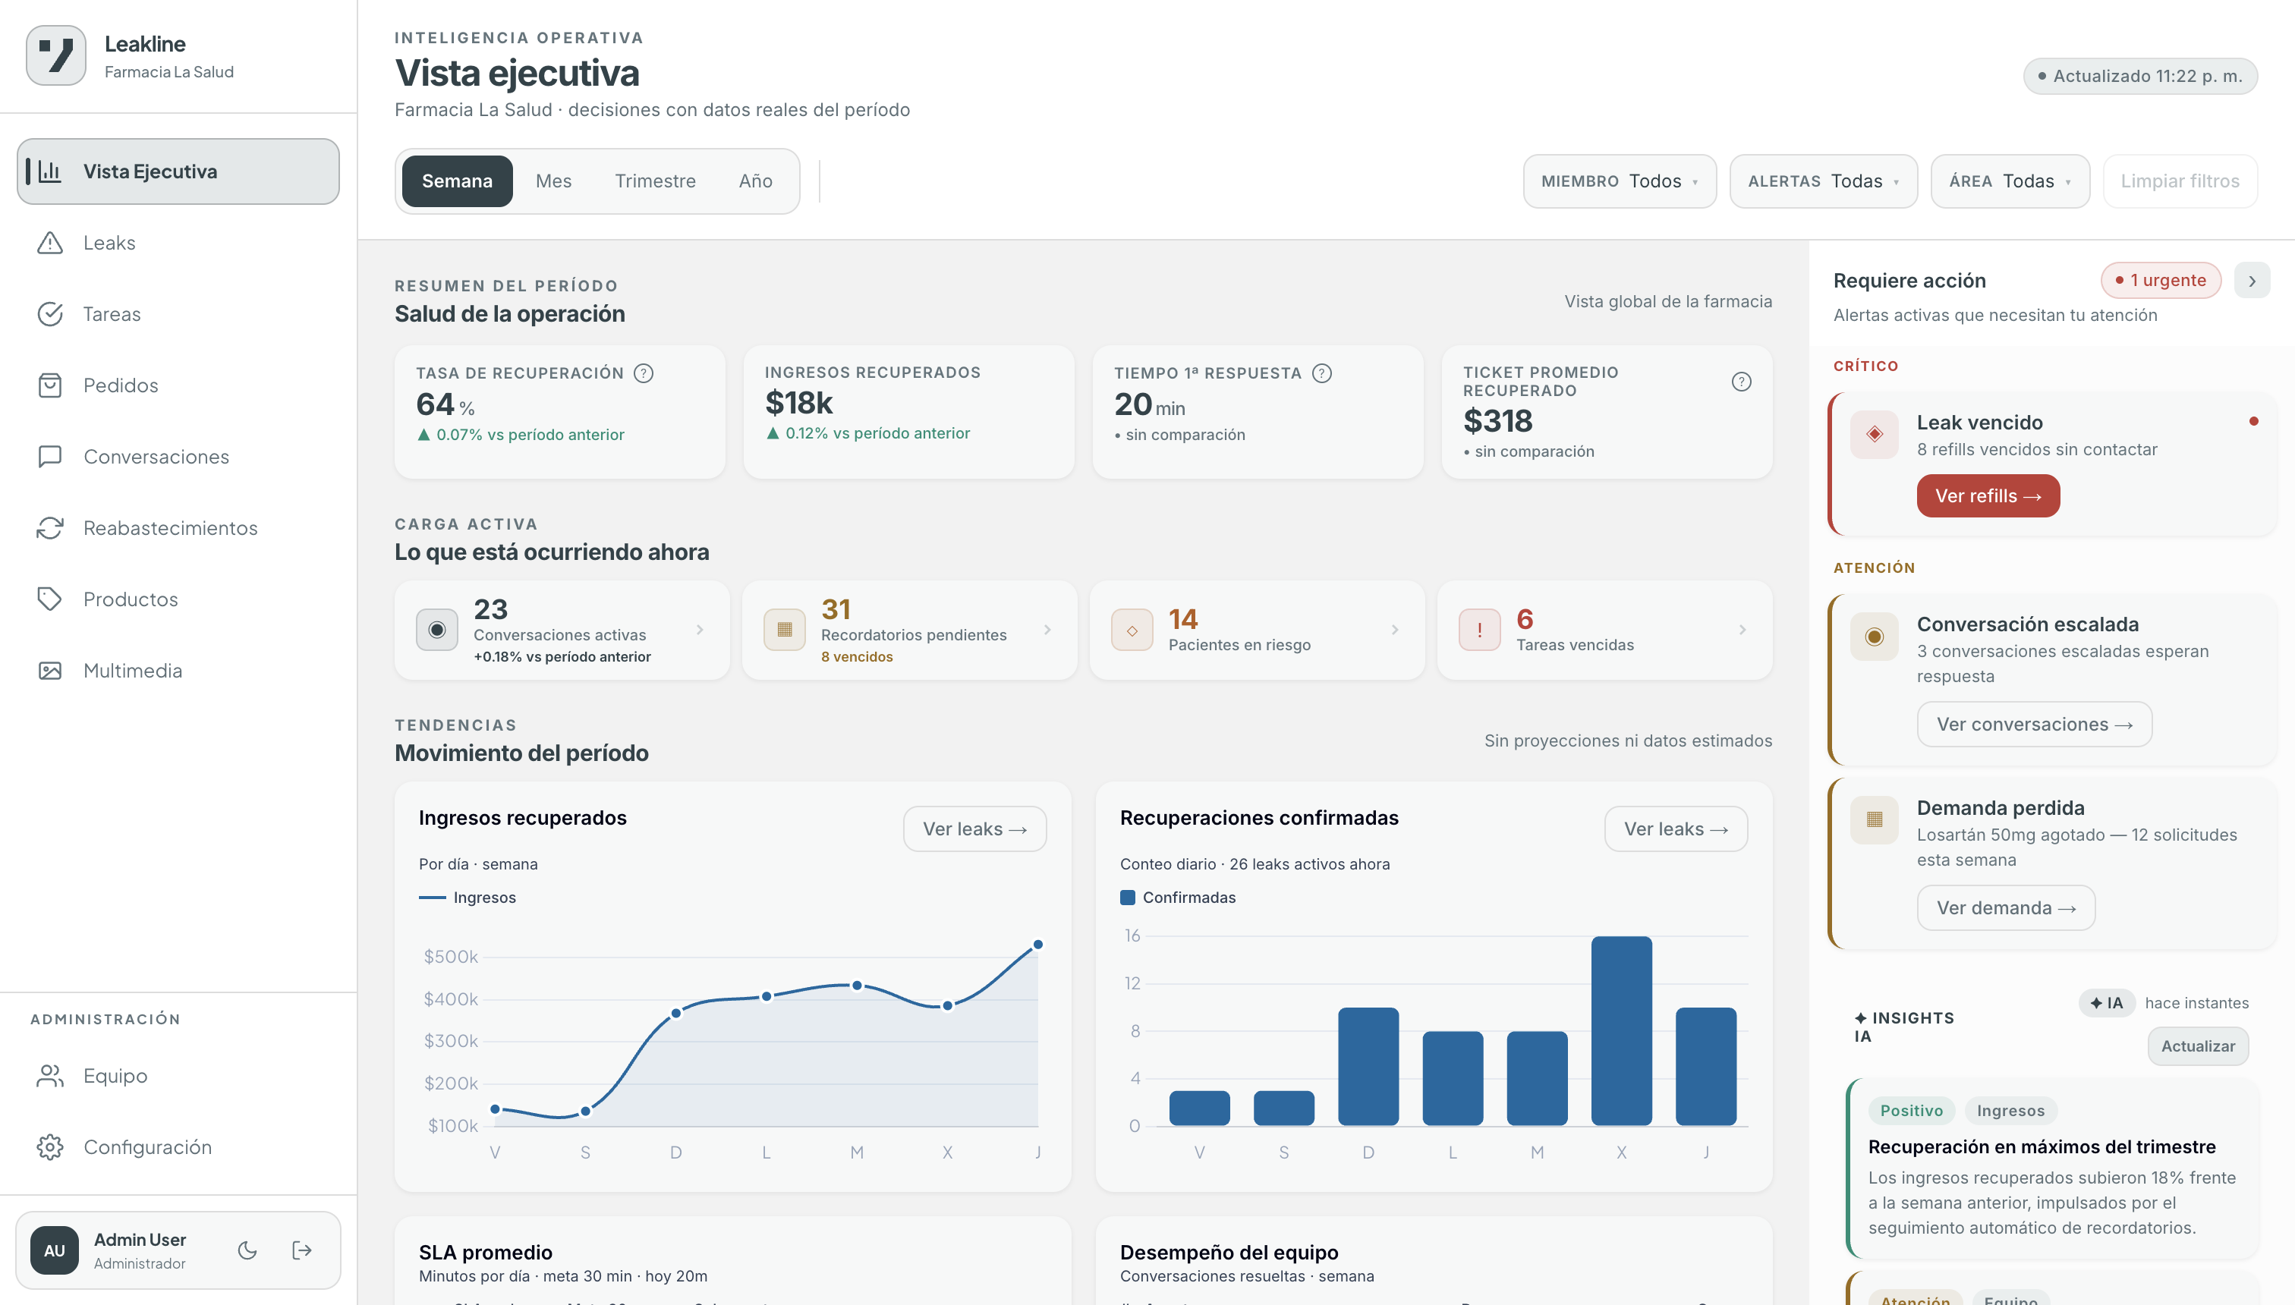This screenshot has height=1305, width=2295.
Task: Open Pacientes en riesgo card via its chevron
Action: click(1395, 630)
